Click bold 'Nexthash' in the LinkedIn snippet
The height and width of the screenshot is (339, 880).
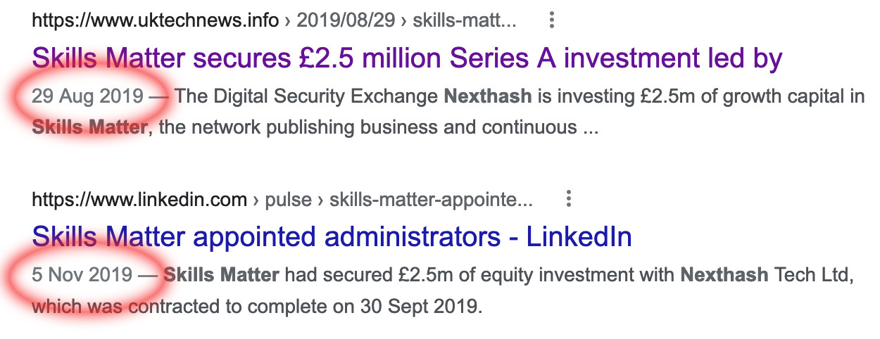coord(724,274)
